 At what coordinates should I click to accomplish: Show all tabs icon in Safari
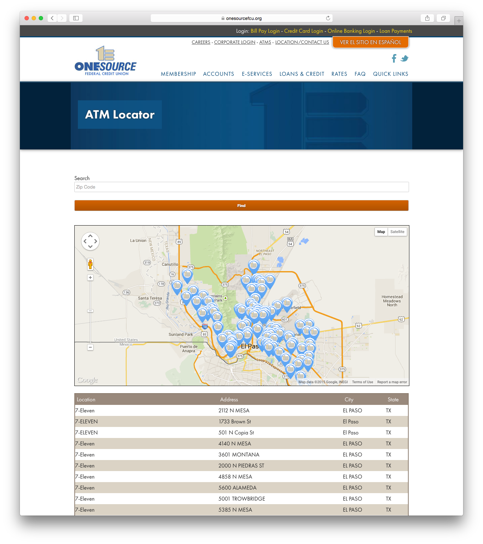[443, 18]
